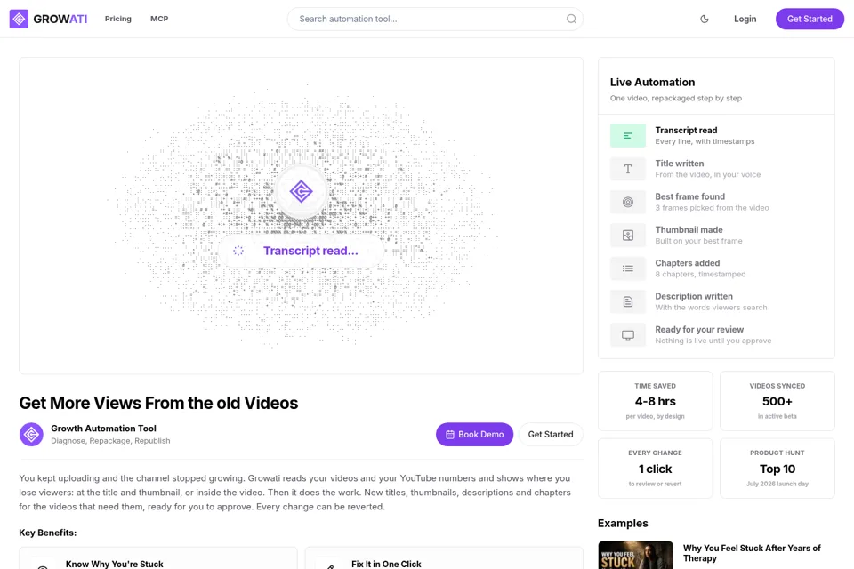Open the MCP menu item
854x569 pixels.
pos(159,19)
